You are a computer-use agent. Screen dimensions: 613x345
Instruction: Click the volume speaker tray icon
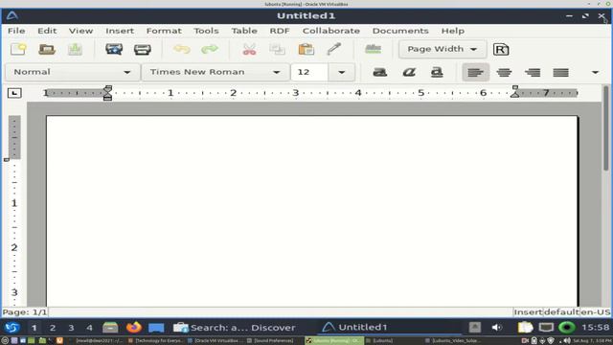496,328
